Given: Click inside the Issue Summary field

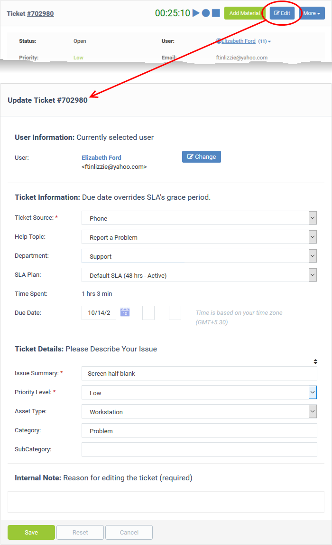Looking at the screenshot, I should pos(199,373).
